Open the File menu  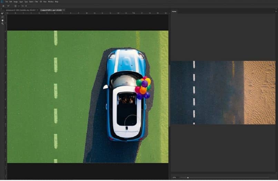[x=7, y=2]
